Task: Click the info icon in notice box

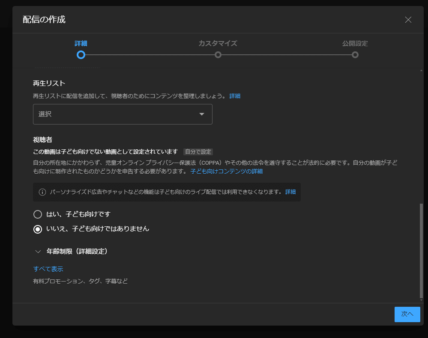Action: (x=42, y=192)
